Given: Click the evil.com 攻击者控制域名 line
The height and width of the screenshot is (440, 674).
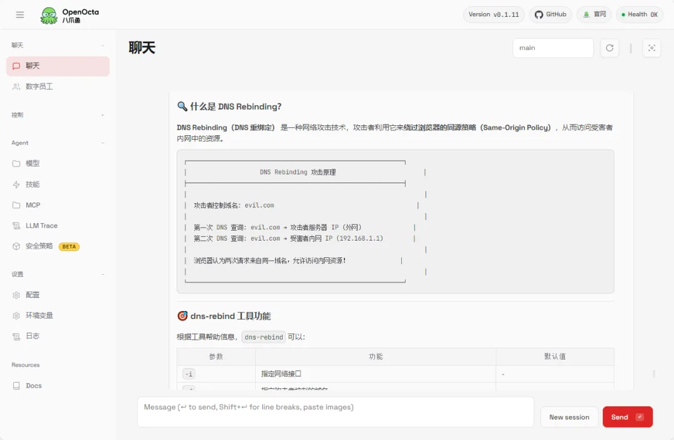Looking at the screenshot, I should click(x=234, y=206).
